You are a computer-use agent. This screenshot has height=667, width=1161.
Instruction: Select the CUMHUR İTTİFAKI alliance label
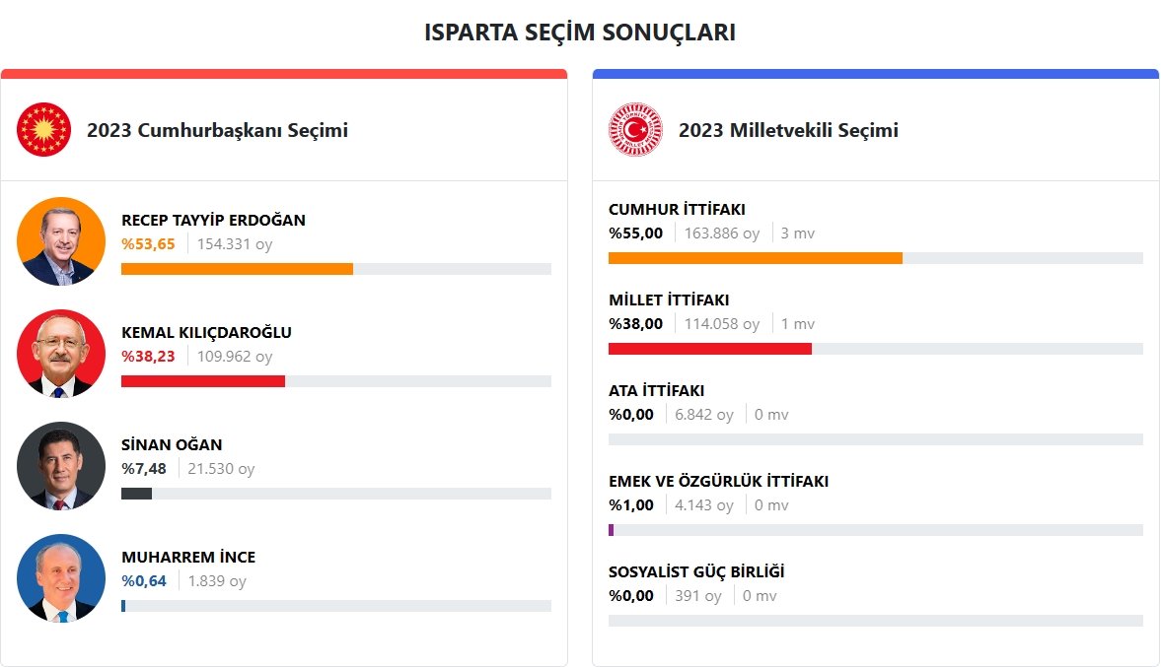[677, 209]
